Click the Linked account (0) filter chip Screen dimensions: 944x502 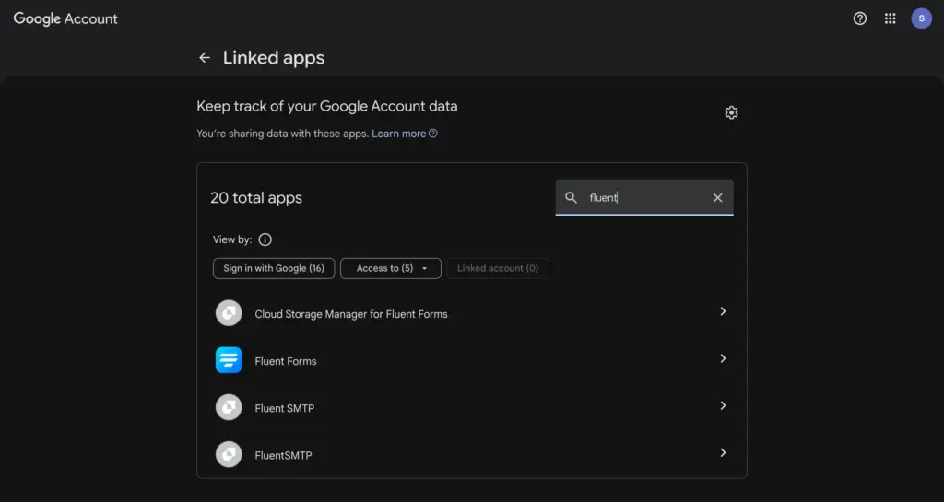coord(498,268)
